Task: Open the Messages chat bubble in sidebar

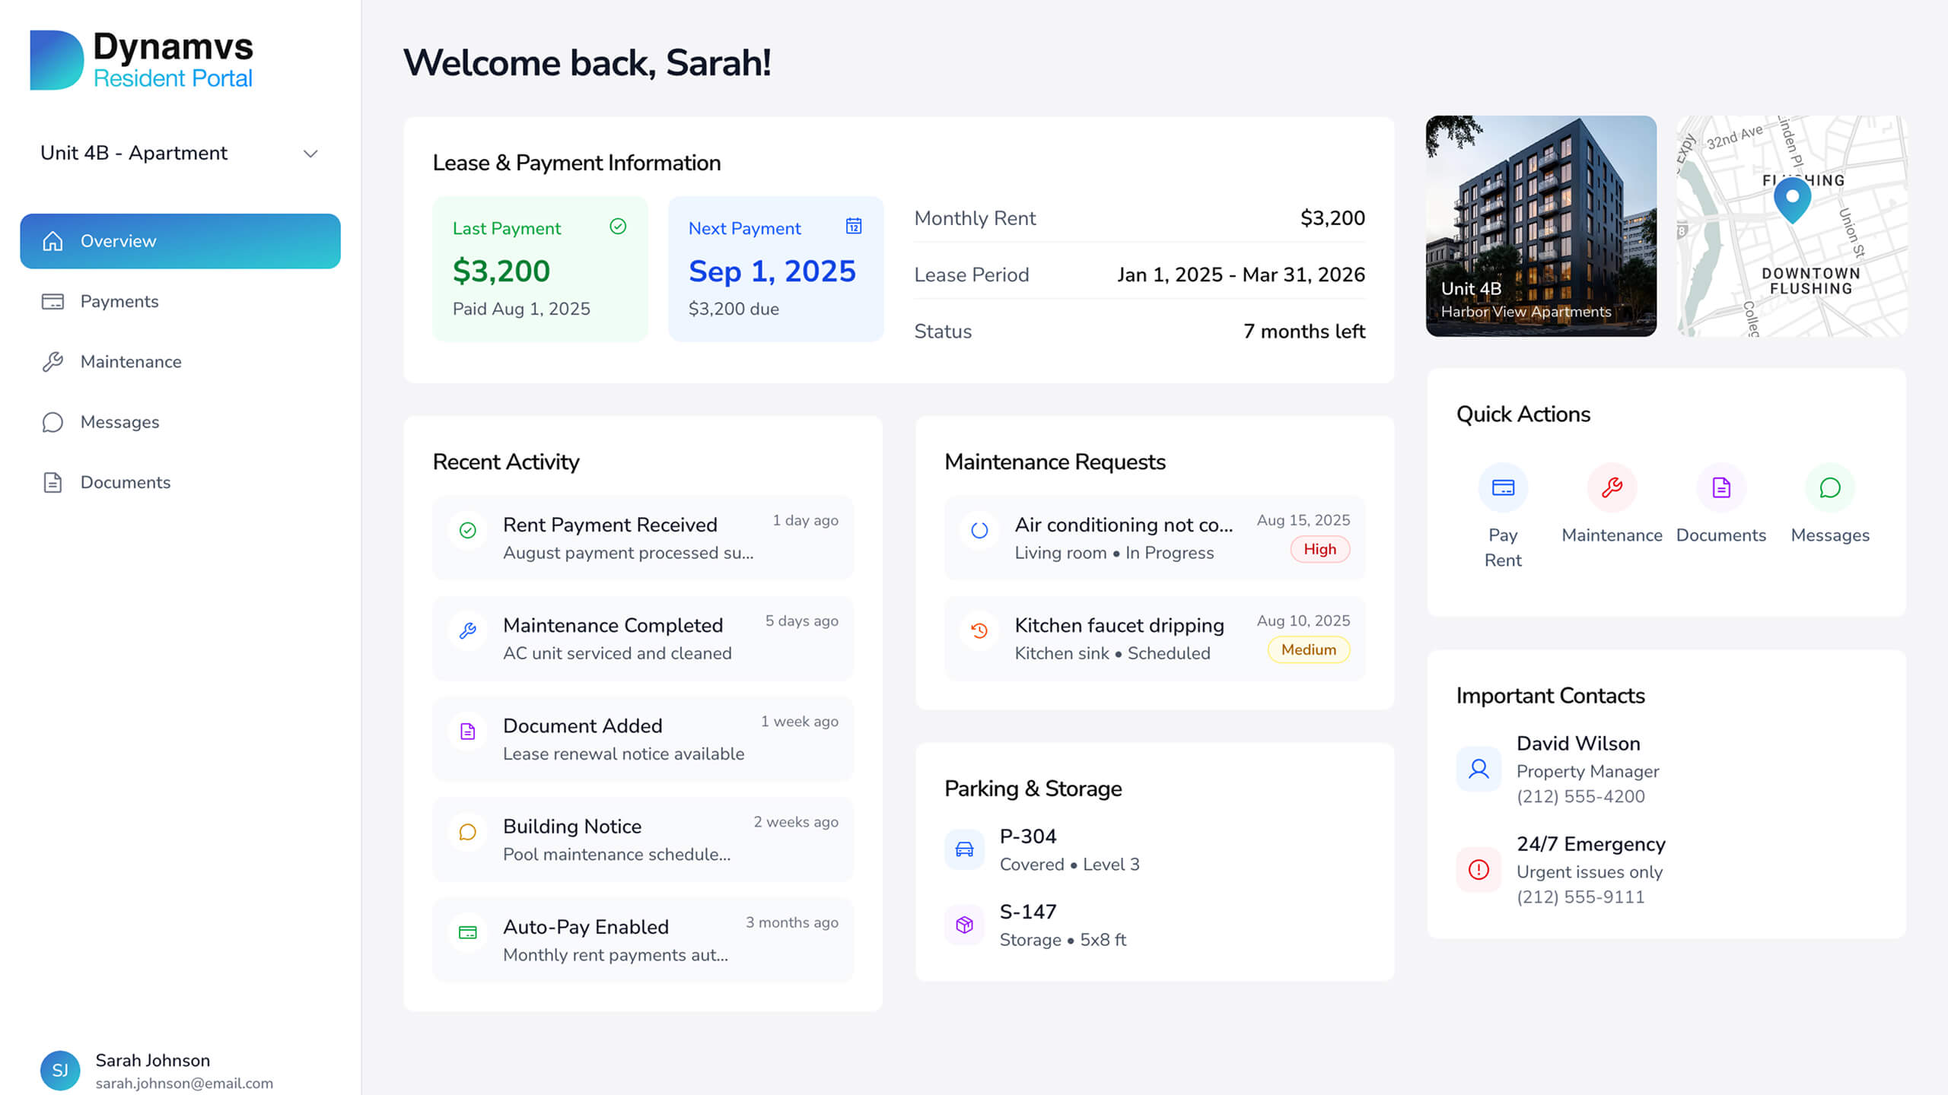Action: pos(53,422)
